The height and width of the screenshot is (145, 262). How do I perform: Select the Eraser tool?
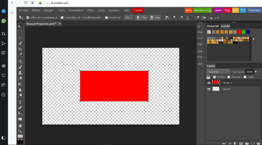(x=20, y=78)
